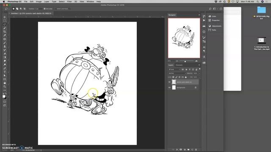Add a layer mask from Layers footer
271x152 pixels.
point(181,149)
